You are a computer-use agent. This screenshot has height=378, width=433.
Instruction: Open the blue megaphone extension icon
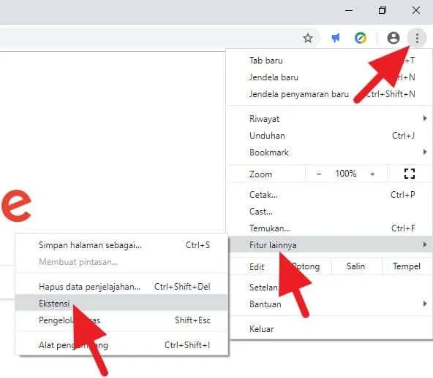tap(336, 38)
